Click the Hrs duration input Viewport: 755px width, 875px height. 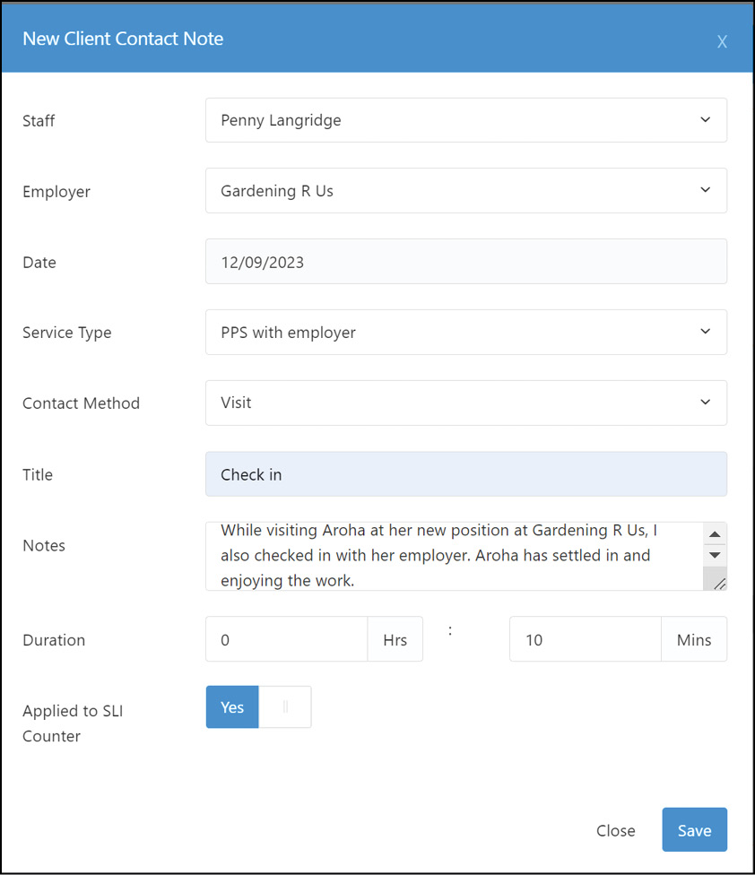(x=287, y=639)
